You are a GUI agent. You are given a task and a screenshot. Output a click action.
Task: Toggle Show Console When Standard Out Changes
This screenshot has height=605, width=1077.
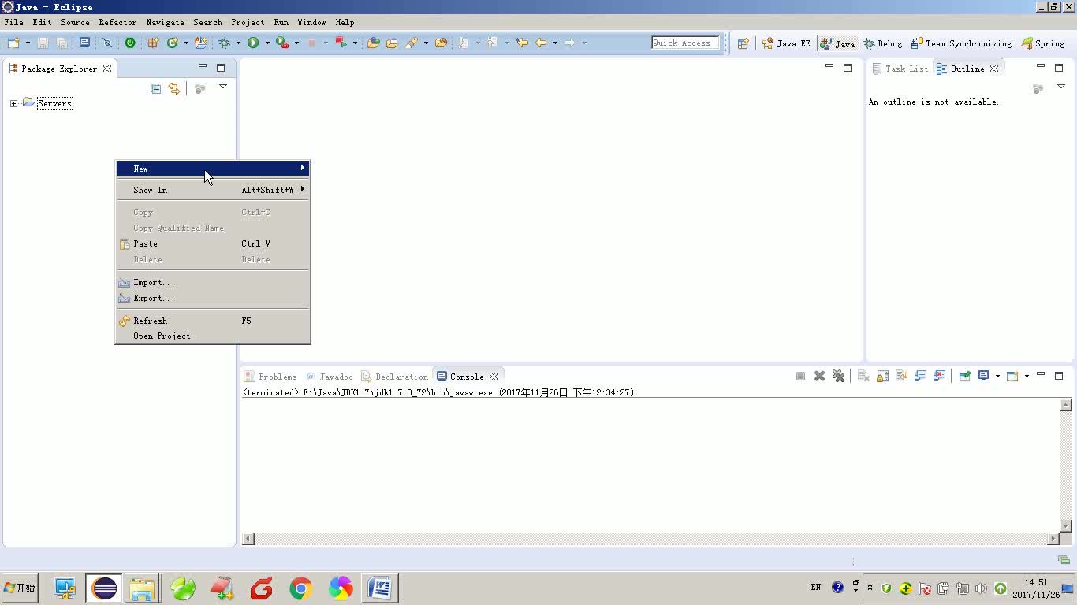click(920, 376)
